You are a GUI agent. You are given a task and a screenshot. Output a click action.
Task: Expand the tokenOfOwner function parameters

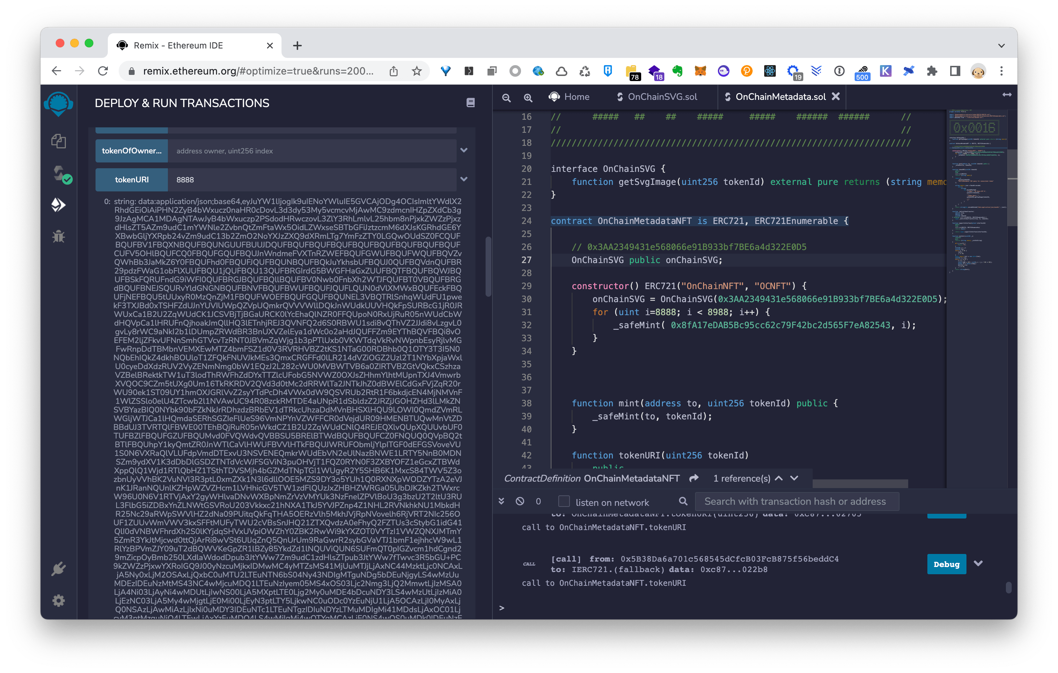pos(464,150)
